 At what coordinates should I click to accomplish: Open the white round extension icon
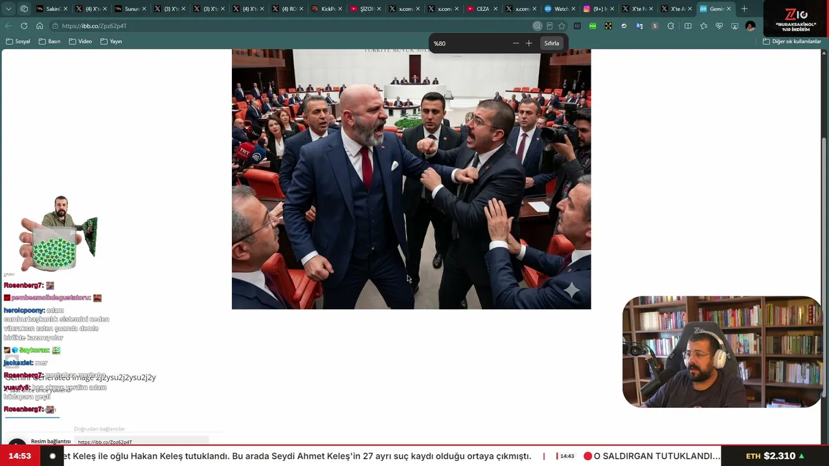coord(624,26)
